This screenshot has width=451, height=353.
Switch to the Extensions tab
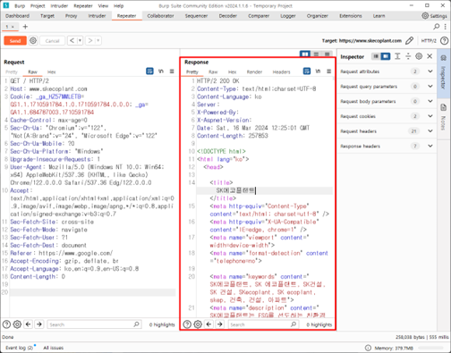tap(351, 16)
